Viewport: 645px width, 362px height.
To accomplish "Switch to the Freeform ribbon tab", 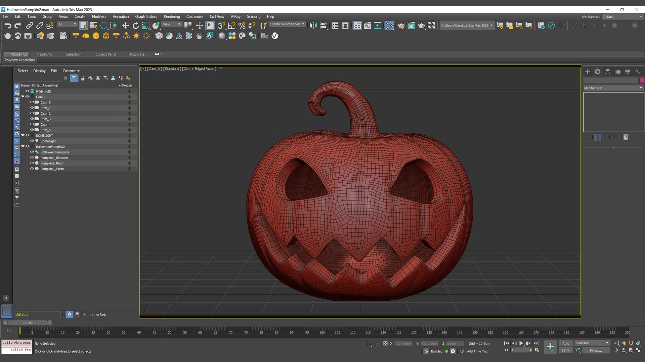I will tap(44, 54).
